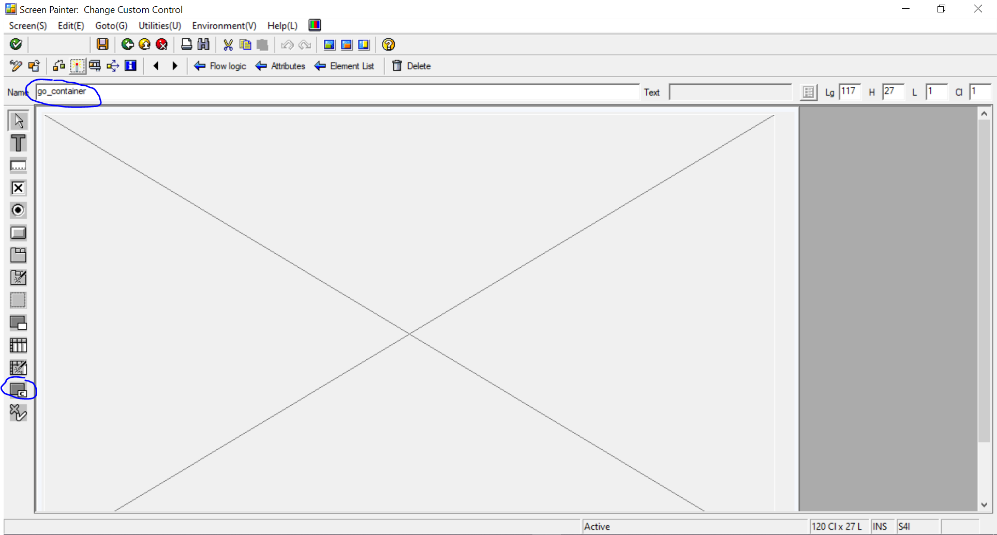Open the Help question mark icon

388,44
